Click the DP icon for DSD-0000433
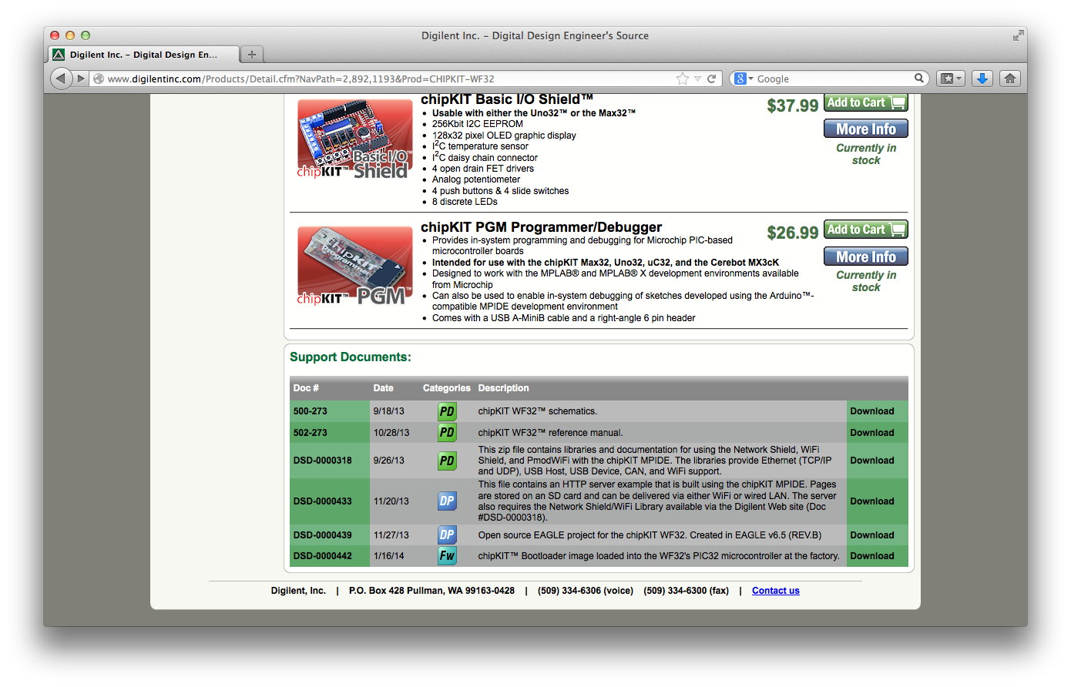 coord(447,501)
